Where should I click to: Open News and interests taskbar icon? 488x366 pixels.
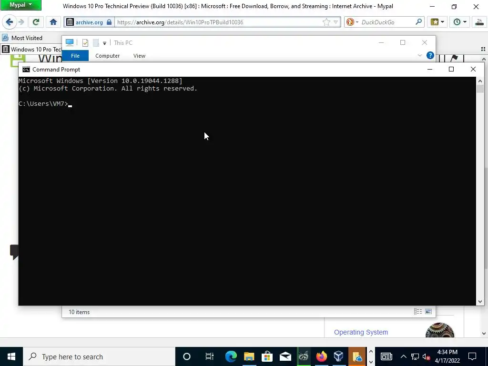click(x=386, y=356)
